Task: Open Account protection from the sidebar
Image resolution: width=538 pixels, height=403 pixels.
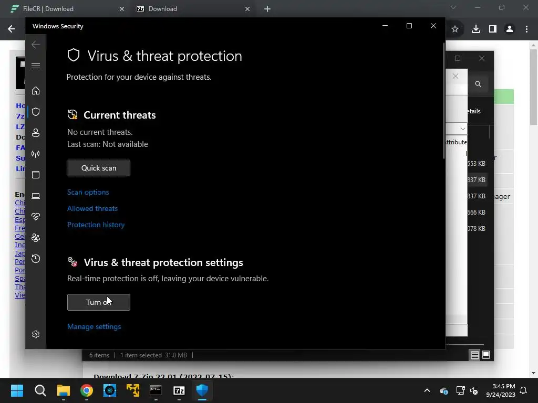Action: pyautogui.click(x=36, y=133)
